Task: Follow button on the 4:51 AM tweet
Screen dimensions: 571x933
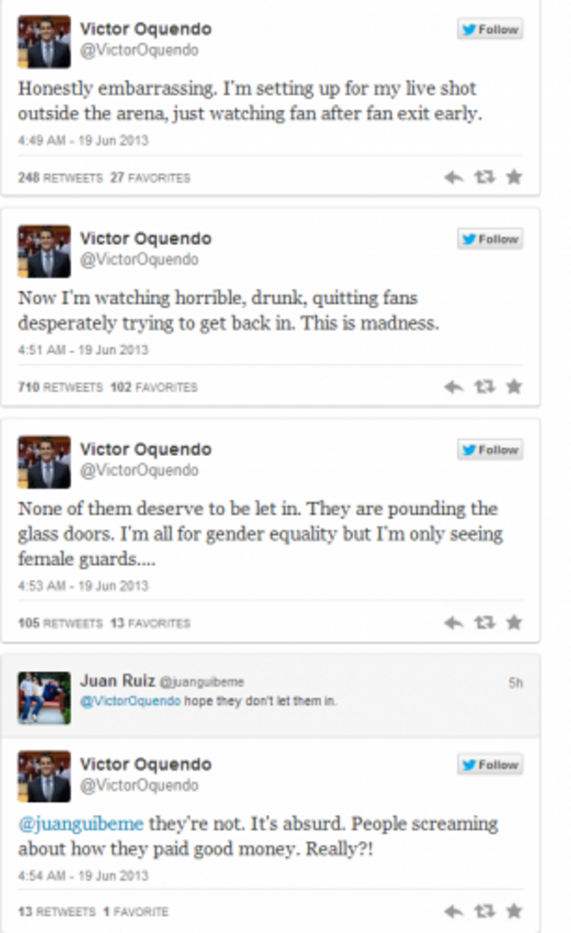Action: [x=490, y=239]
